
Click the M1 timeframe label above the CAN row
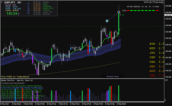128,7
